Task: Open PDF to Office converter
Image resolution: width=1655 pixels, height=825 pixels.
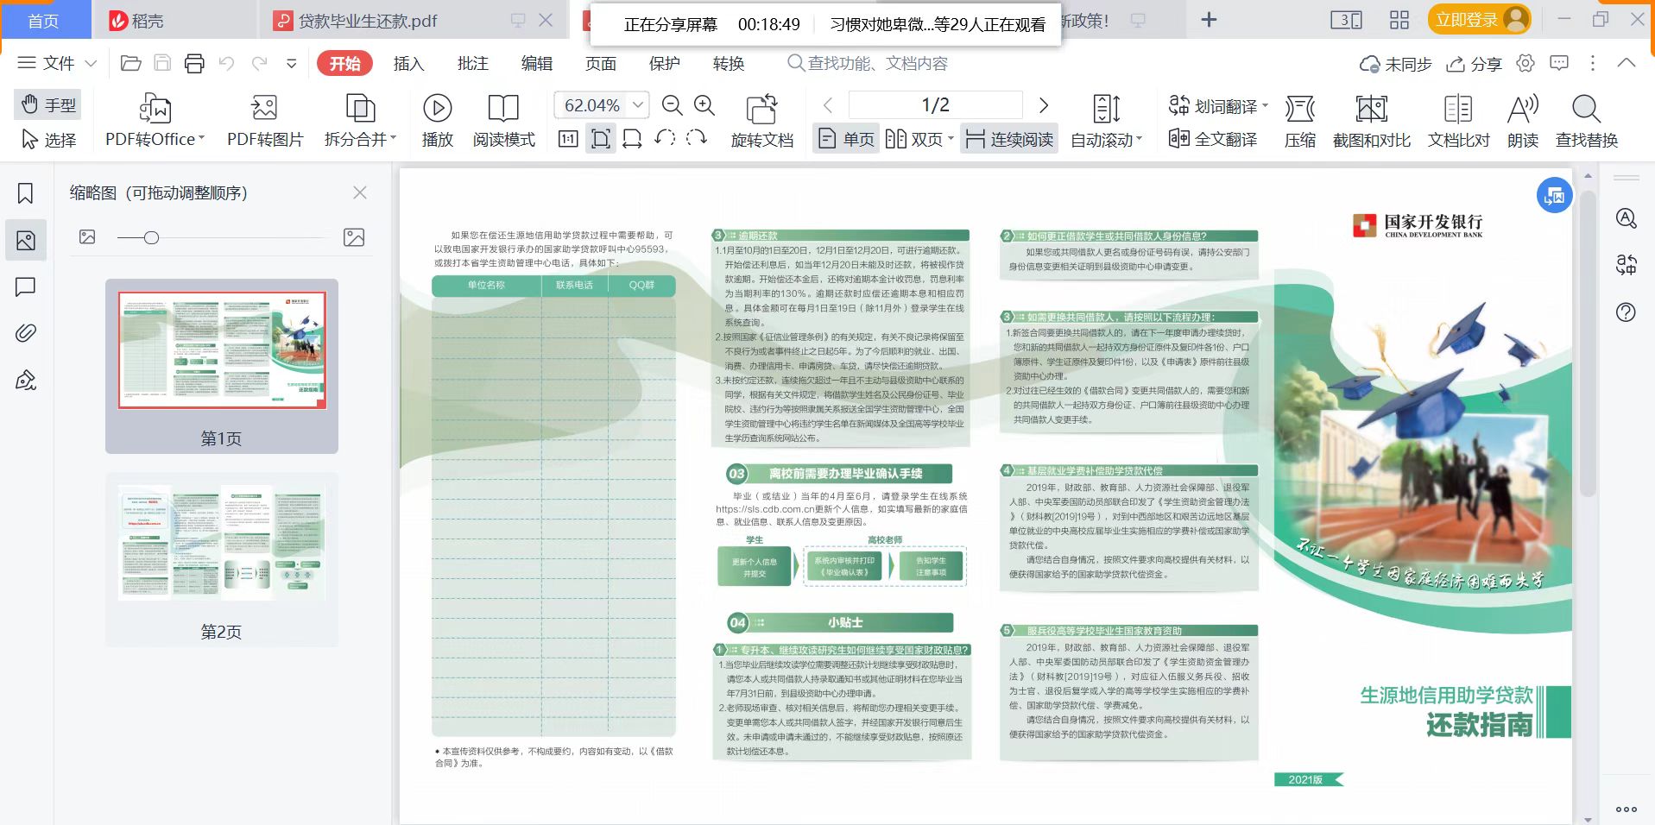Action: (x=155, y=121)
